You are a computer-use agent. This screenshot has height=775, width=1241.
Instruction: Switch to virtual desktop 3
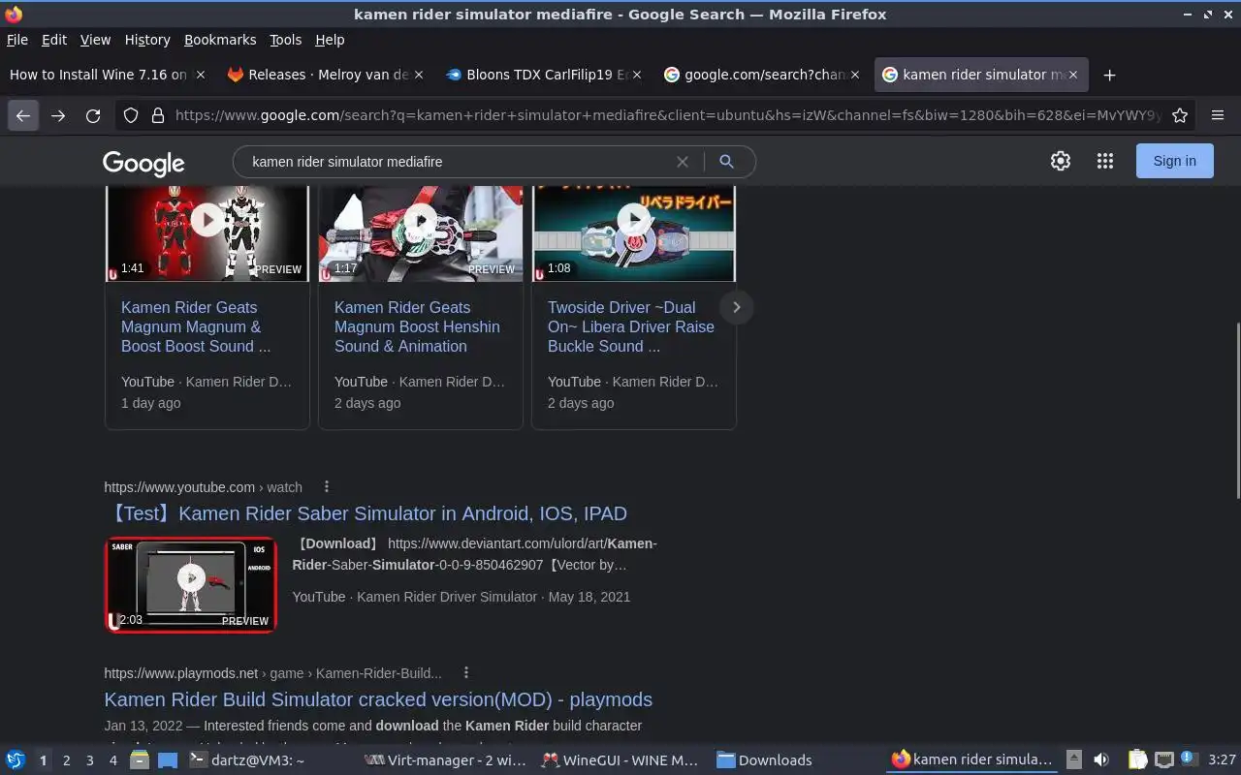click(x=90, y=760)
